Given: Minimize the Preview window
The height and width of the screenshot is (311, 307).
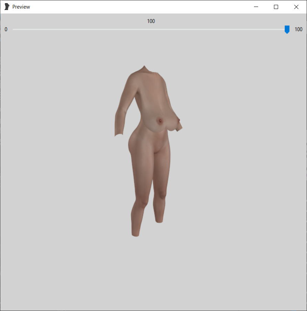Looking at the screenshot, I should [256, 7].
